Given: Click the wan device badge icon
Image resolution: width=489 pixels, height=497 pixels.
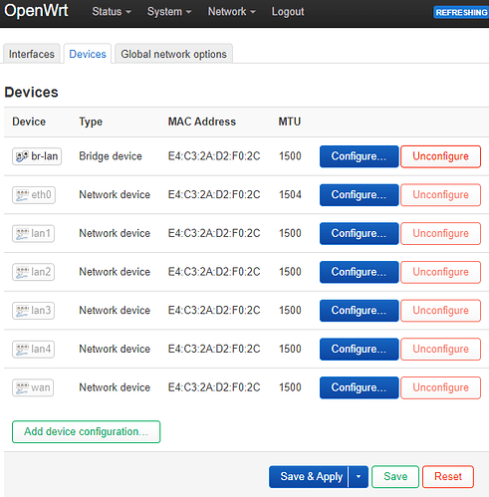Looking at the screenshot, I should 22,387.
